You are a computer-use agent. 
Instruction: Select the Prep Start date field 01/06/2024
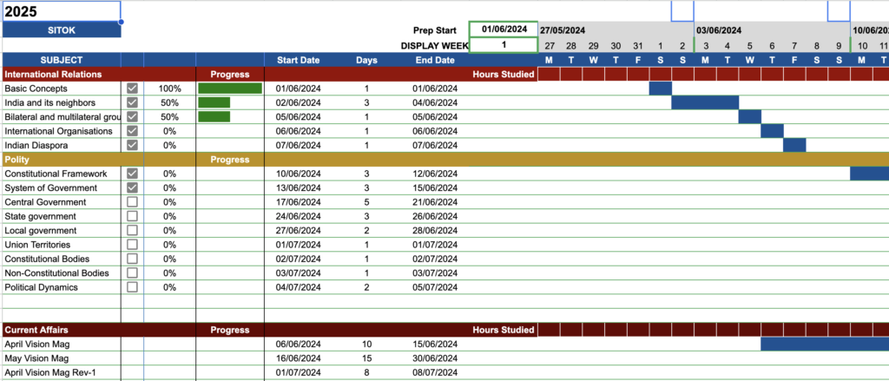(x=504, y=30)
